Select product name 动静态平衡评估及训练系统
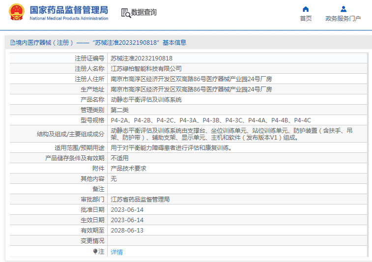 tap(146, 100)
